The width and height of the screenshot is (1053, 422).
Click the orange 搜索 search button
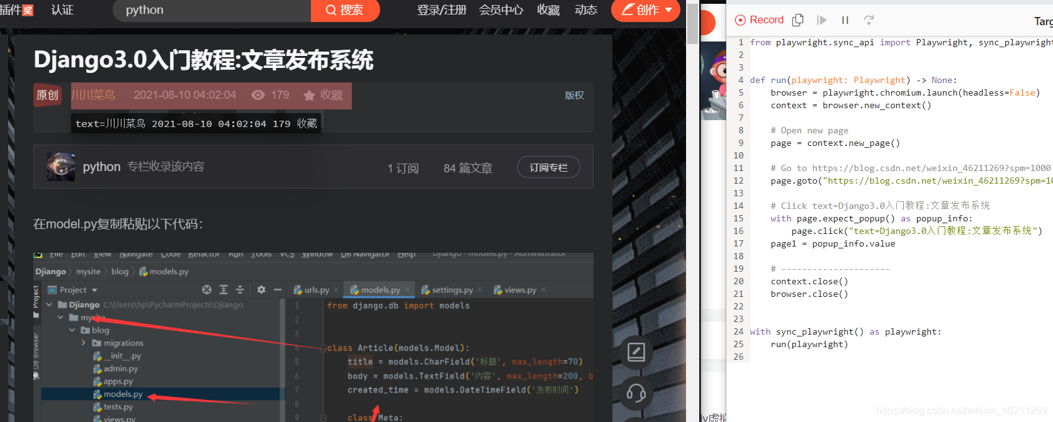click(345, 10)
